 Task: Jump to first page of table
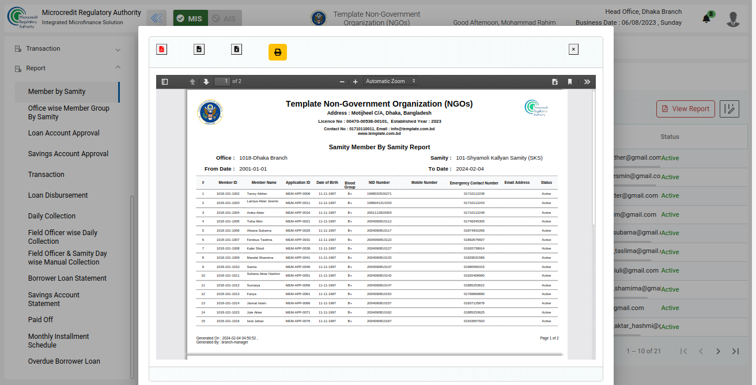pyautogui.click(x=683, y=351)
